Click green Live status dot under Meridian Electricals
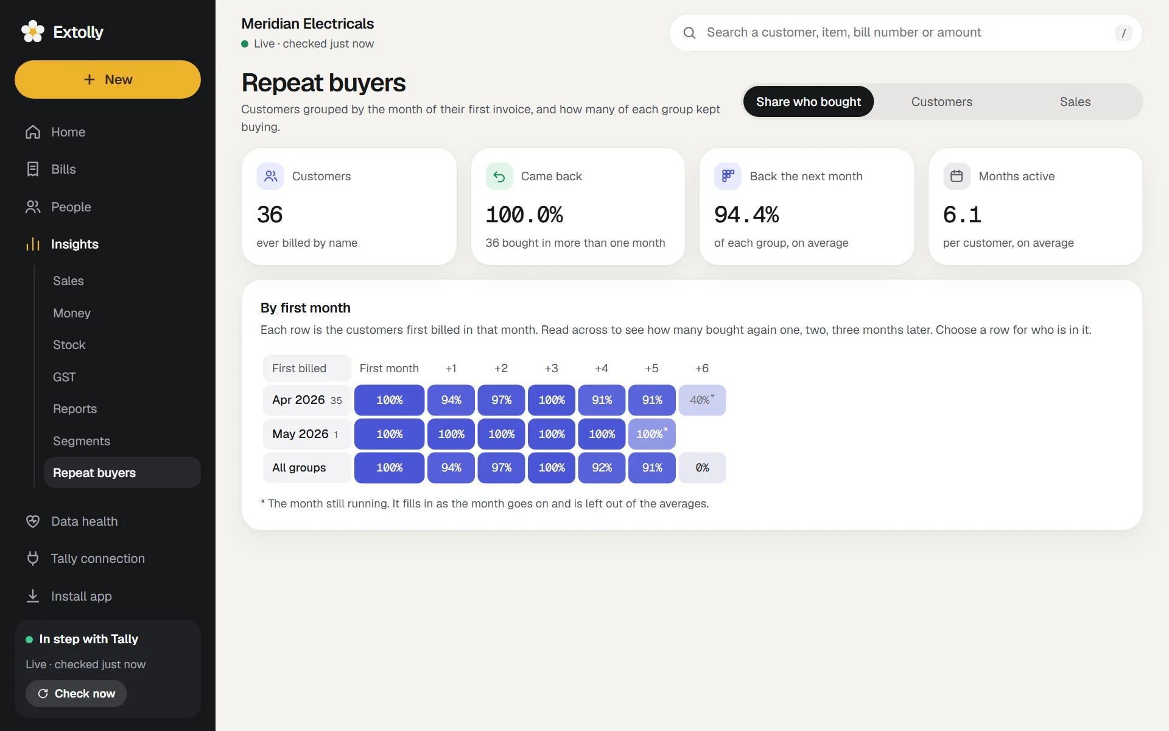This screenshot has width=1169, height=731. coord(245,44)
